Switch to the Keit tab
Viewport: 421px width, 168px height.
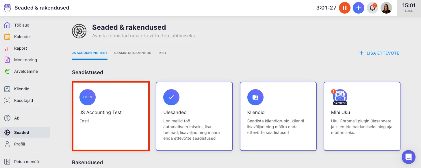point(163,53)
